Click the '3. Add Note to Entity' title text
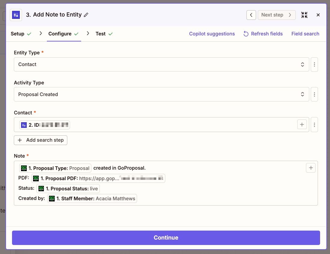330x254 pixels. [x=54, y=15]
